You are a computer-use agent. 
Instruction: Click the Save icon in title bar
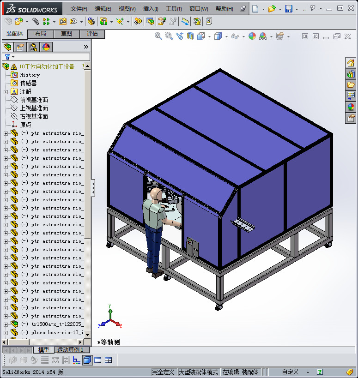[x=289, y=9]
